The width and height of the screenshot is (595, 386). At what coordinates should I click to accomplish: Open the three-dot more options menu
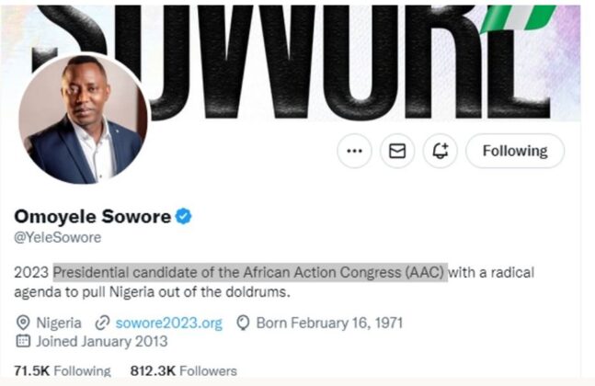pyautogui.click(x=354, y=151)
